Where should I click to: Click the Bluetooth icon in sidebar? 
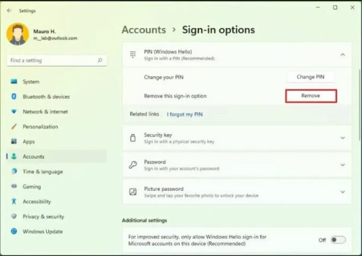(14, 96)
